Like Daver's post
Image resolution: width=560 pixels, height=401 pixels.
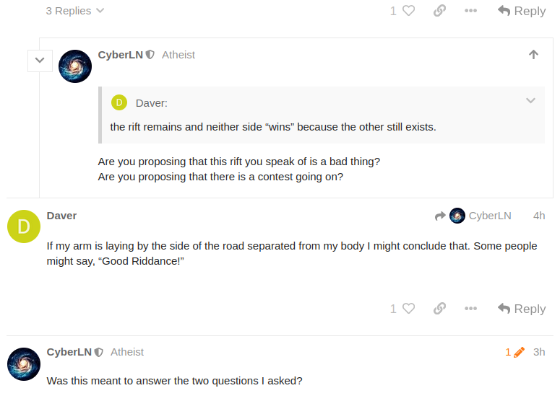coord(408,309)
